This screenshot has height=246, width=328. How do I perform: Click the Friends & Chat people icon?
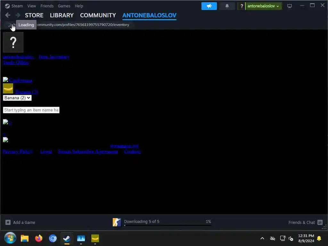coord(320,222)
